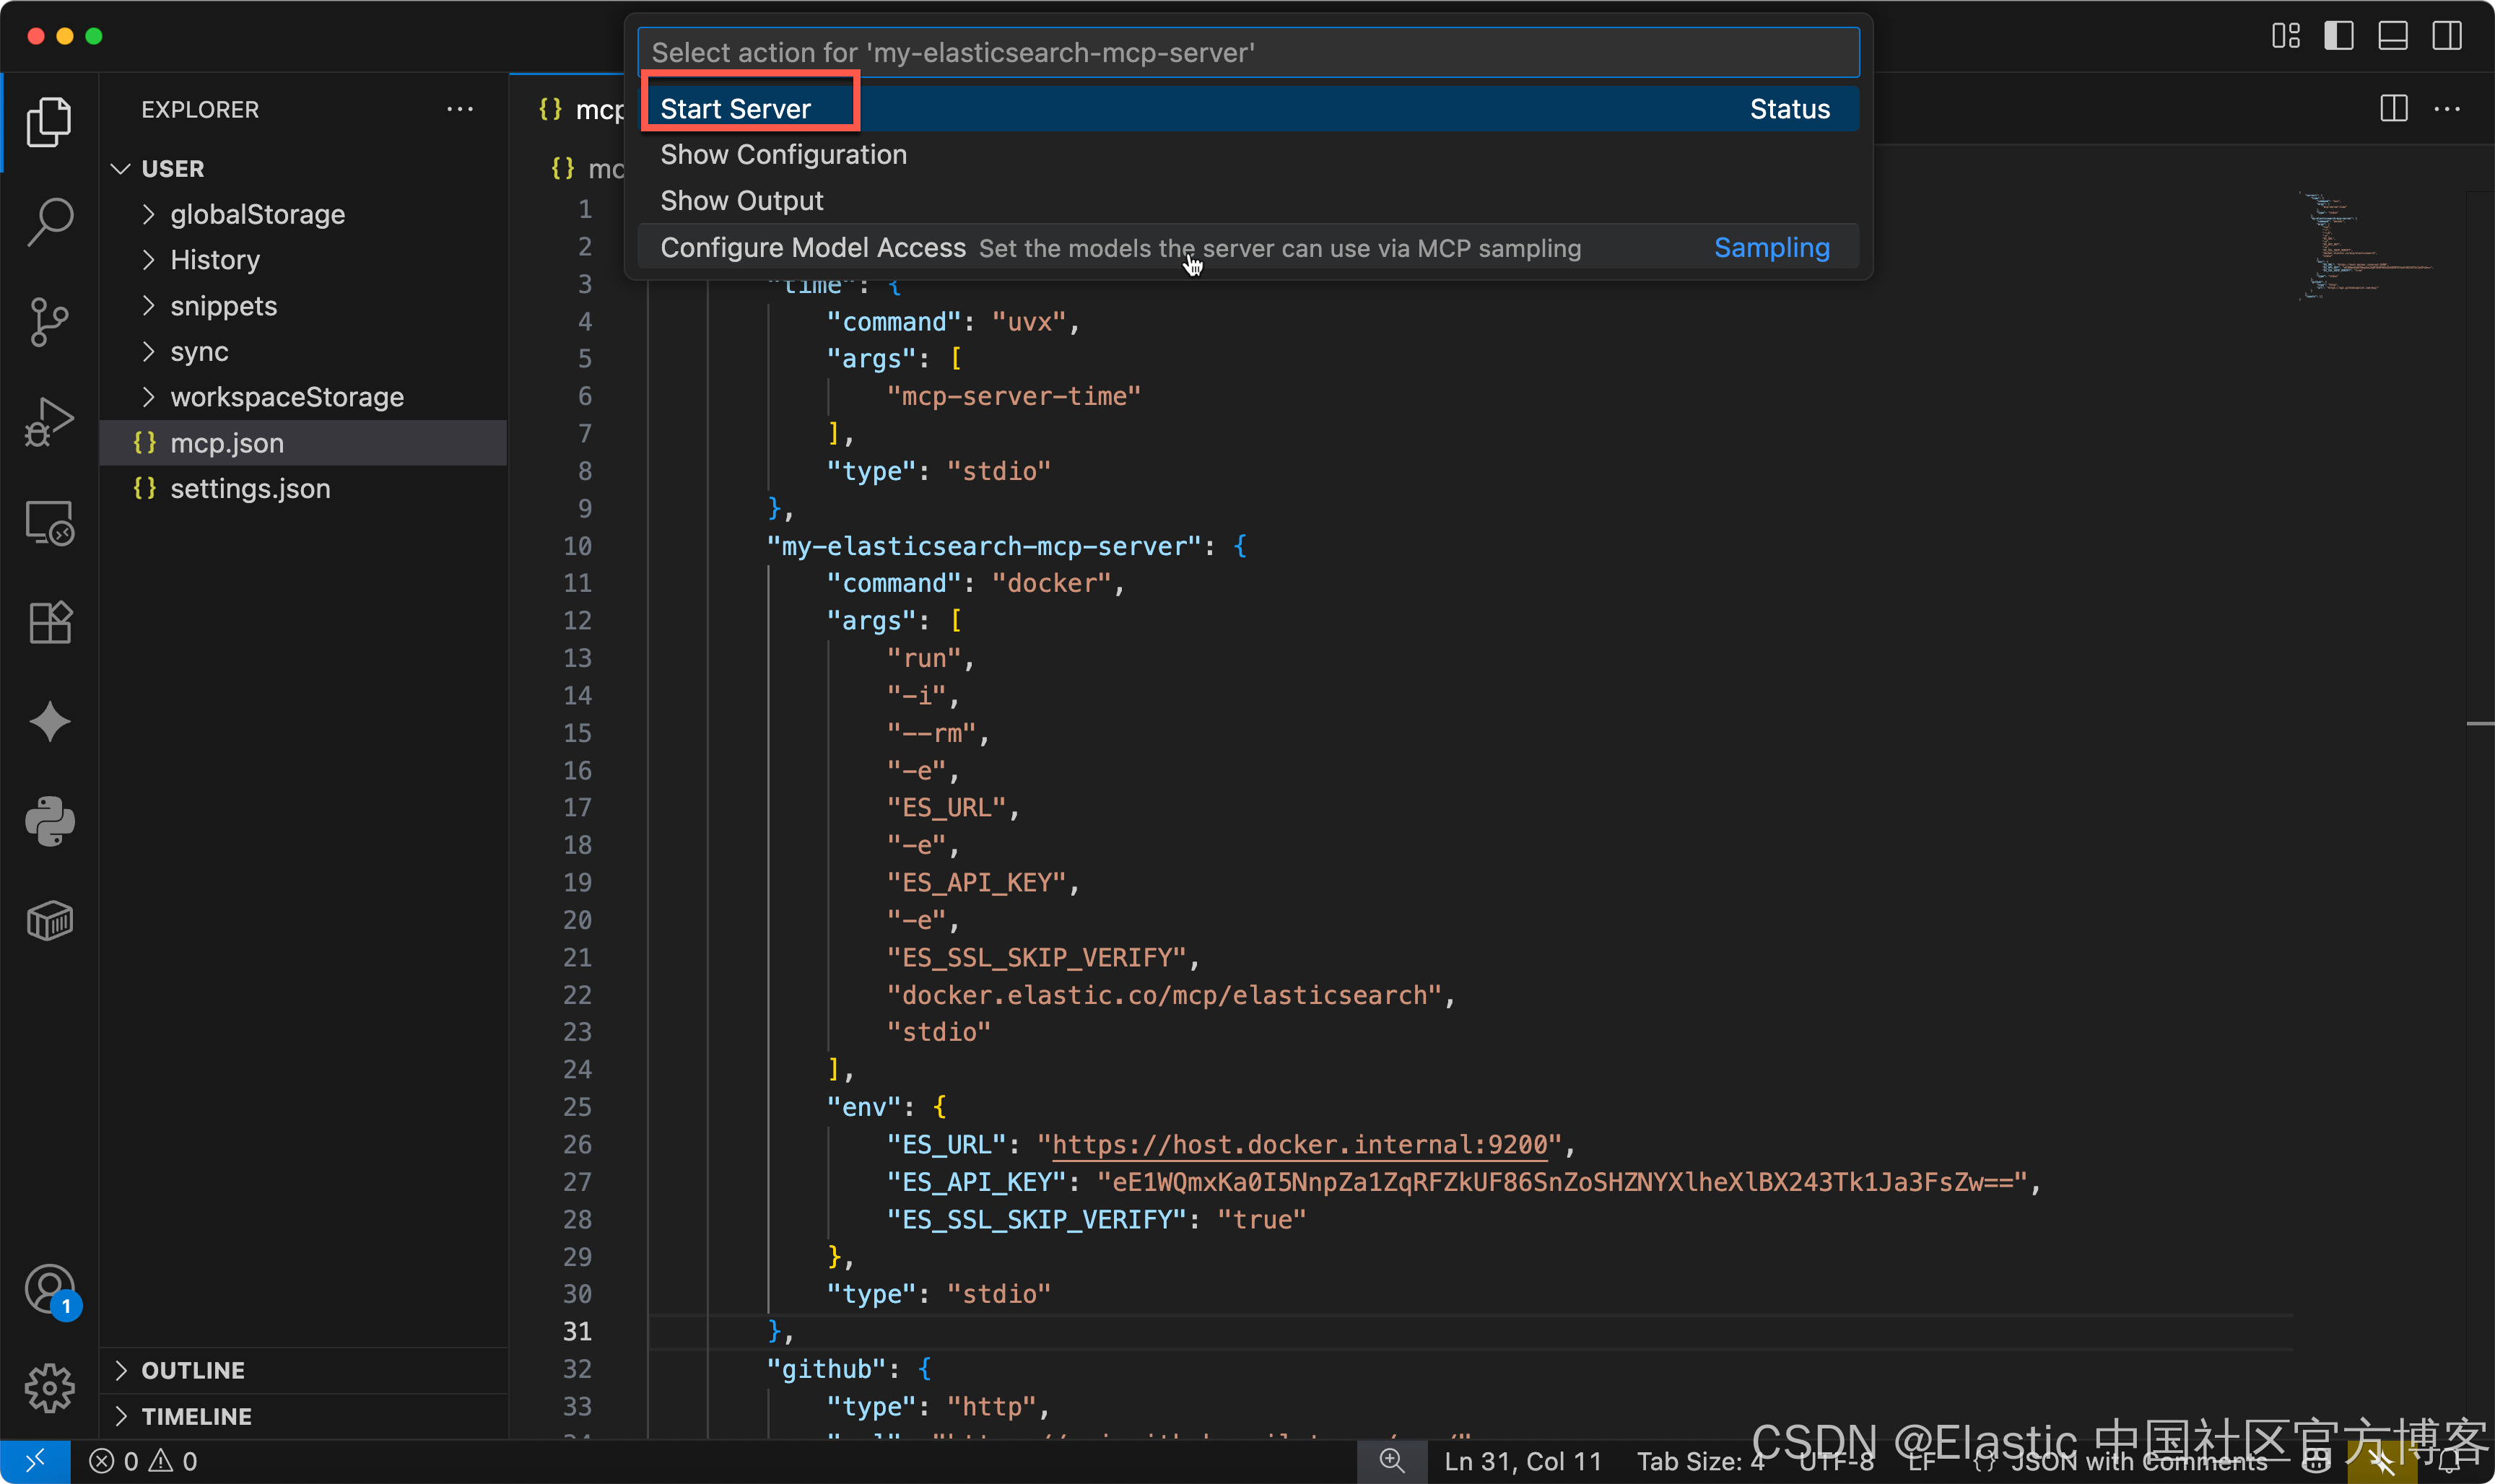Image resolution: width=2495 pixels, height=1484 pixels.
Task: Open the sparkle AI view icon
Action: point(49,722)
